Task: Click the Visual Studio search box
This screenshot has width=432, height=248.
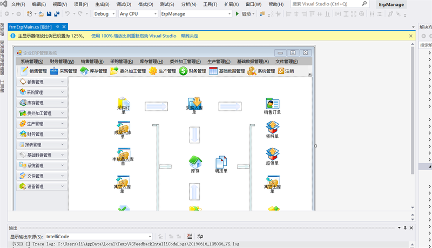Action: pos(330,4)
